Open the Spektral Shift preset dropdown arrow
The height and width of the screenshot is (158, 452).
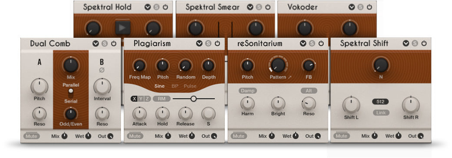[406, 43]
